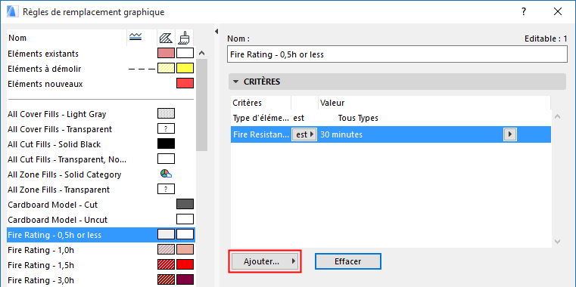Click dotted gray swatch of Light Gray rule
The height and width of the screenshot is (287, 576).
[166, 113]
